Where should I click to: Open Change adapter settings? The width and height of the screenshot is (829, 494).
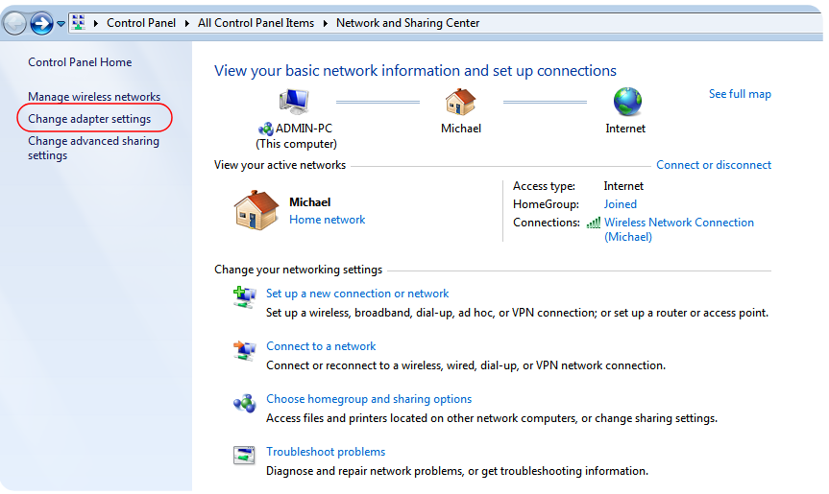click(89, 119)
